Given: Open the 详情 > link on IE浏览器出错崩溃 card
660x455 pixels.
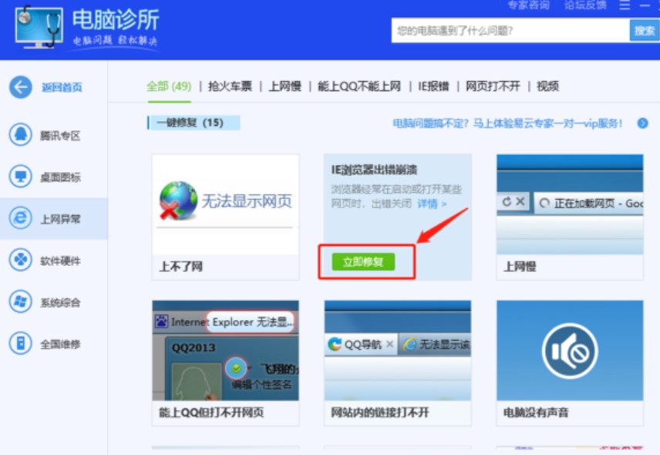Looking at the screenshot, I should pos(432,204).
